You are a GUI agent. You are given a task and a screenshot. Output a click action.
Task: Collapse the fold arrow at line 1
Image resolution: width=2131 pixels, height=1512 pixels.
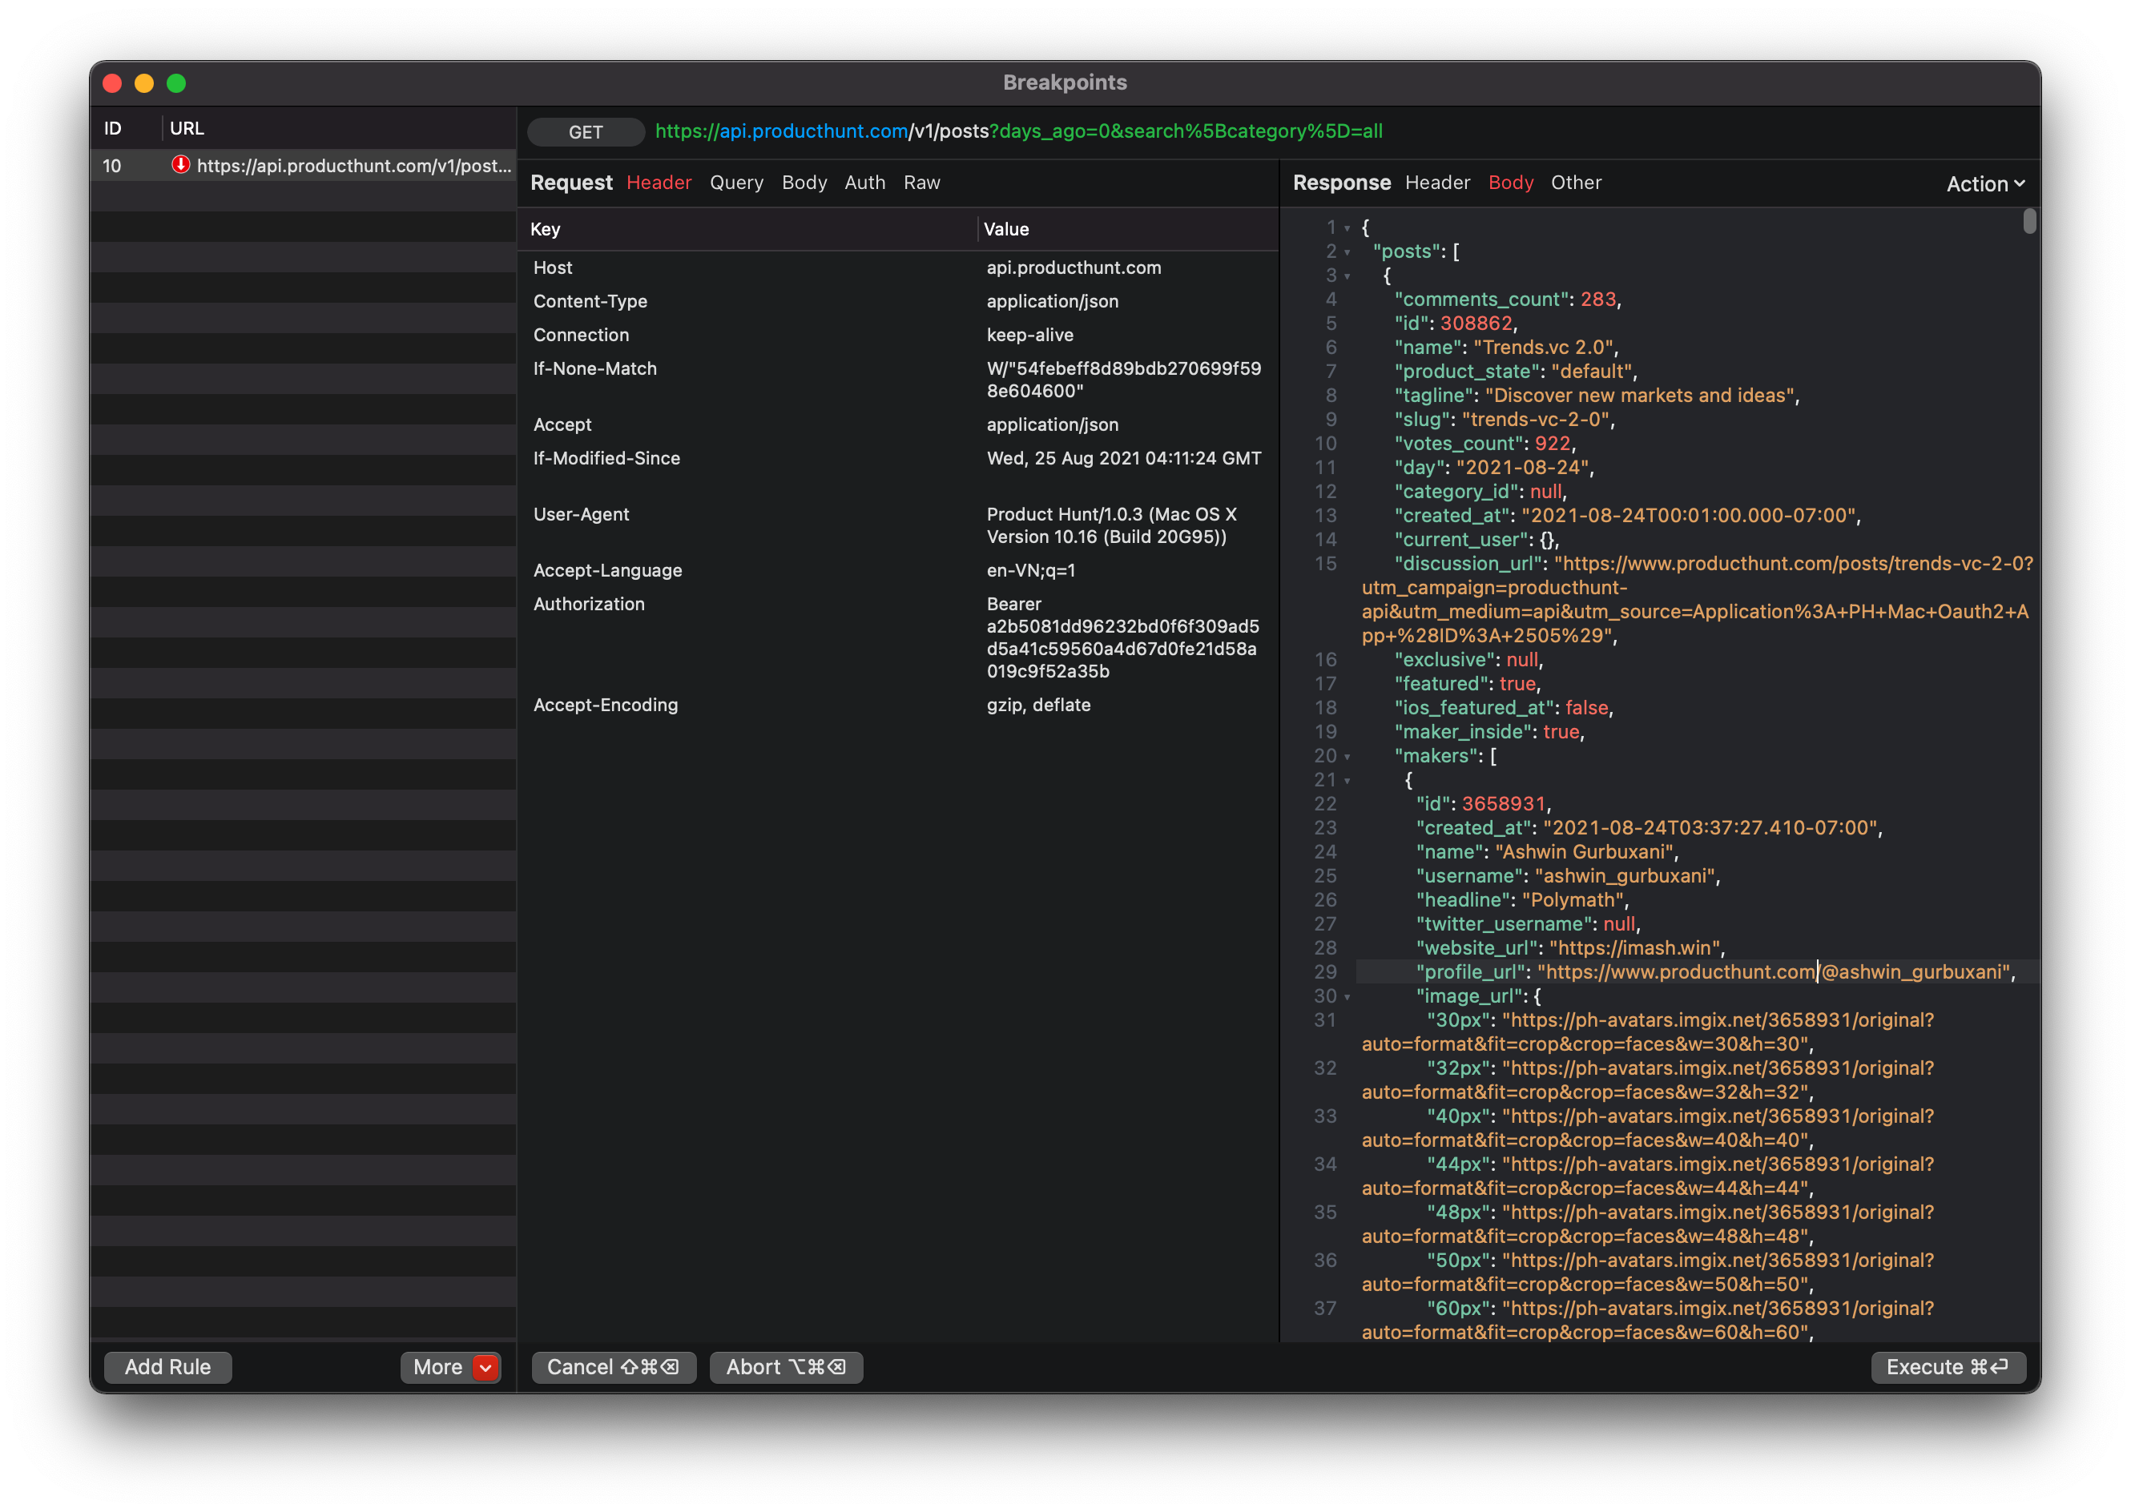pos(1347,228)
